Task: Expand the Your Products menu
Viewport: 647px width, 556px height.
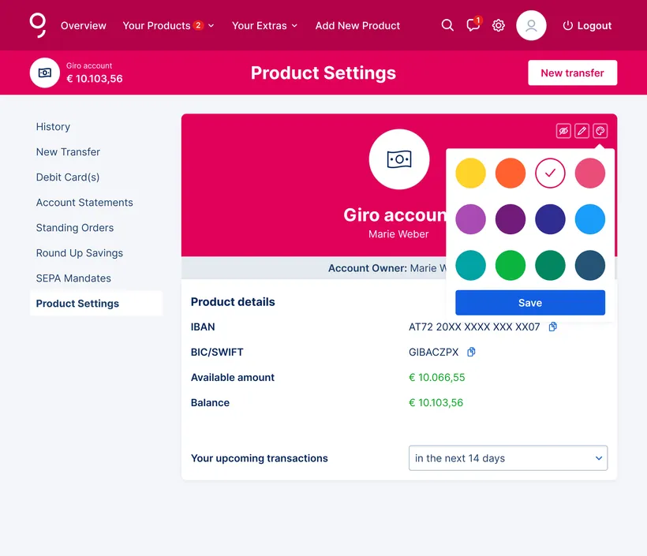Action: pyautogui.click(x=168, y=25)
